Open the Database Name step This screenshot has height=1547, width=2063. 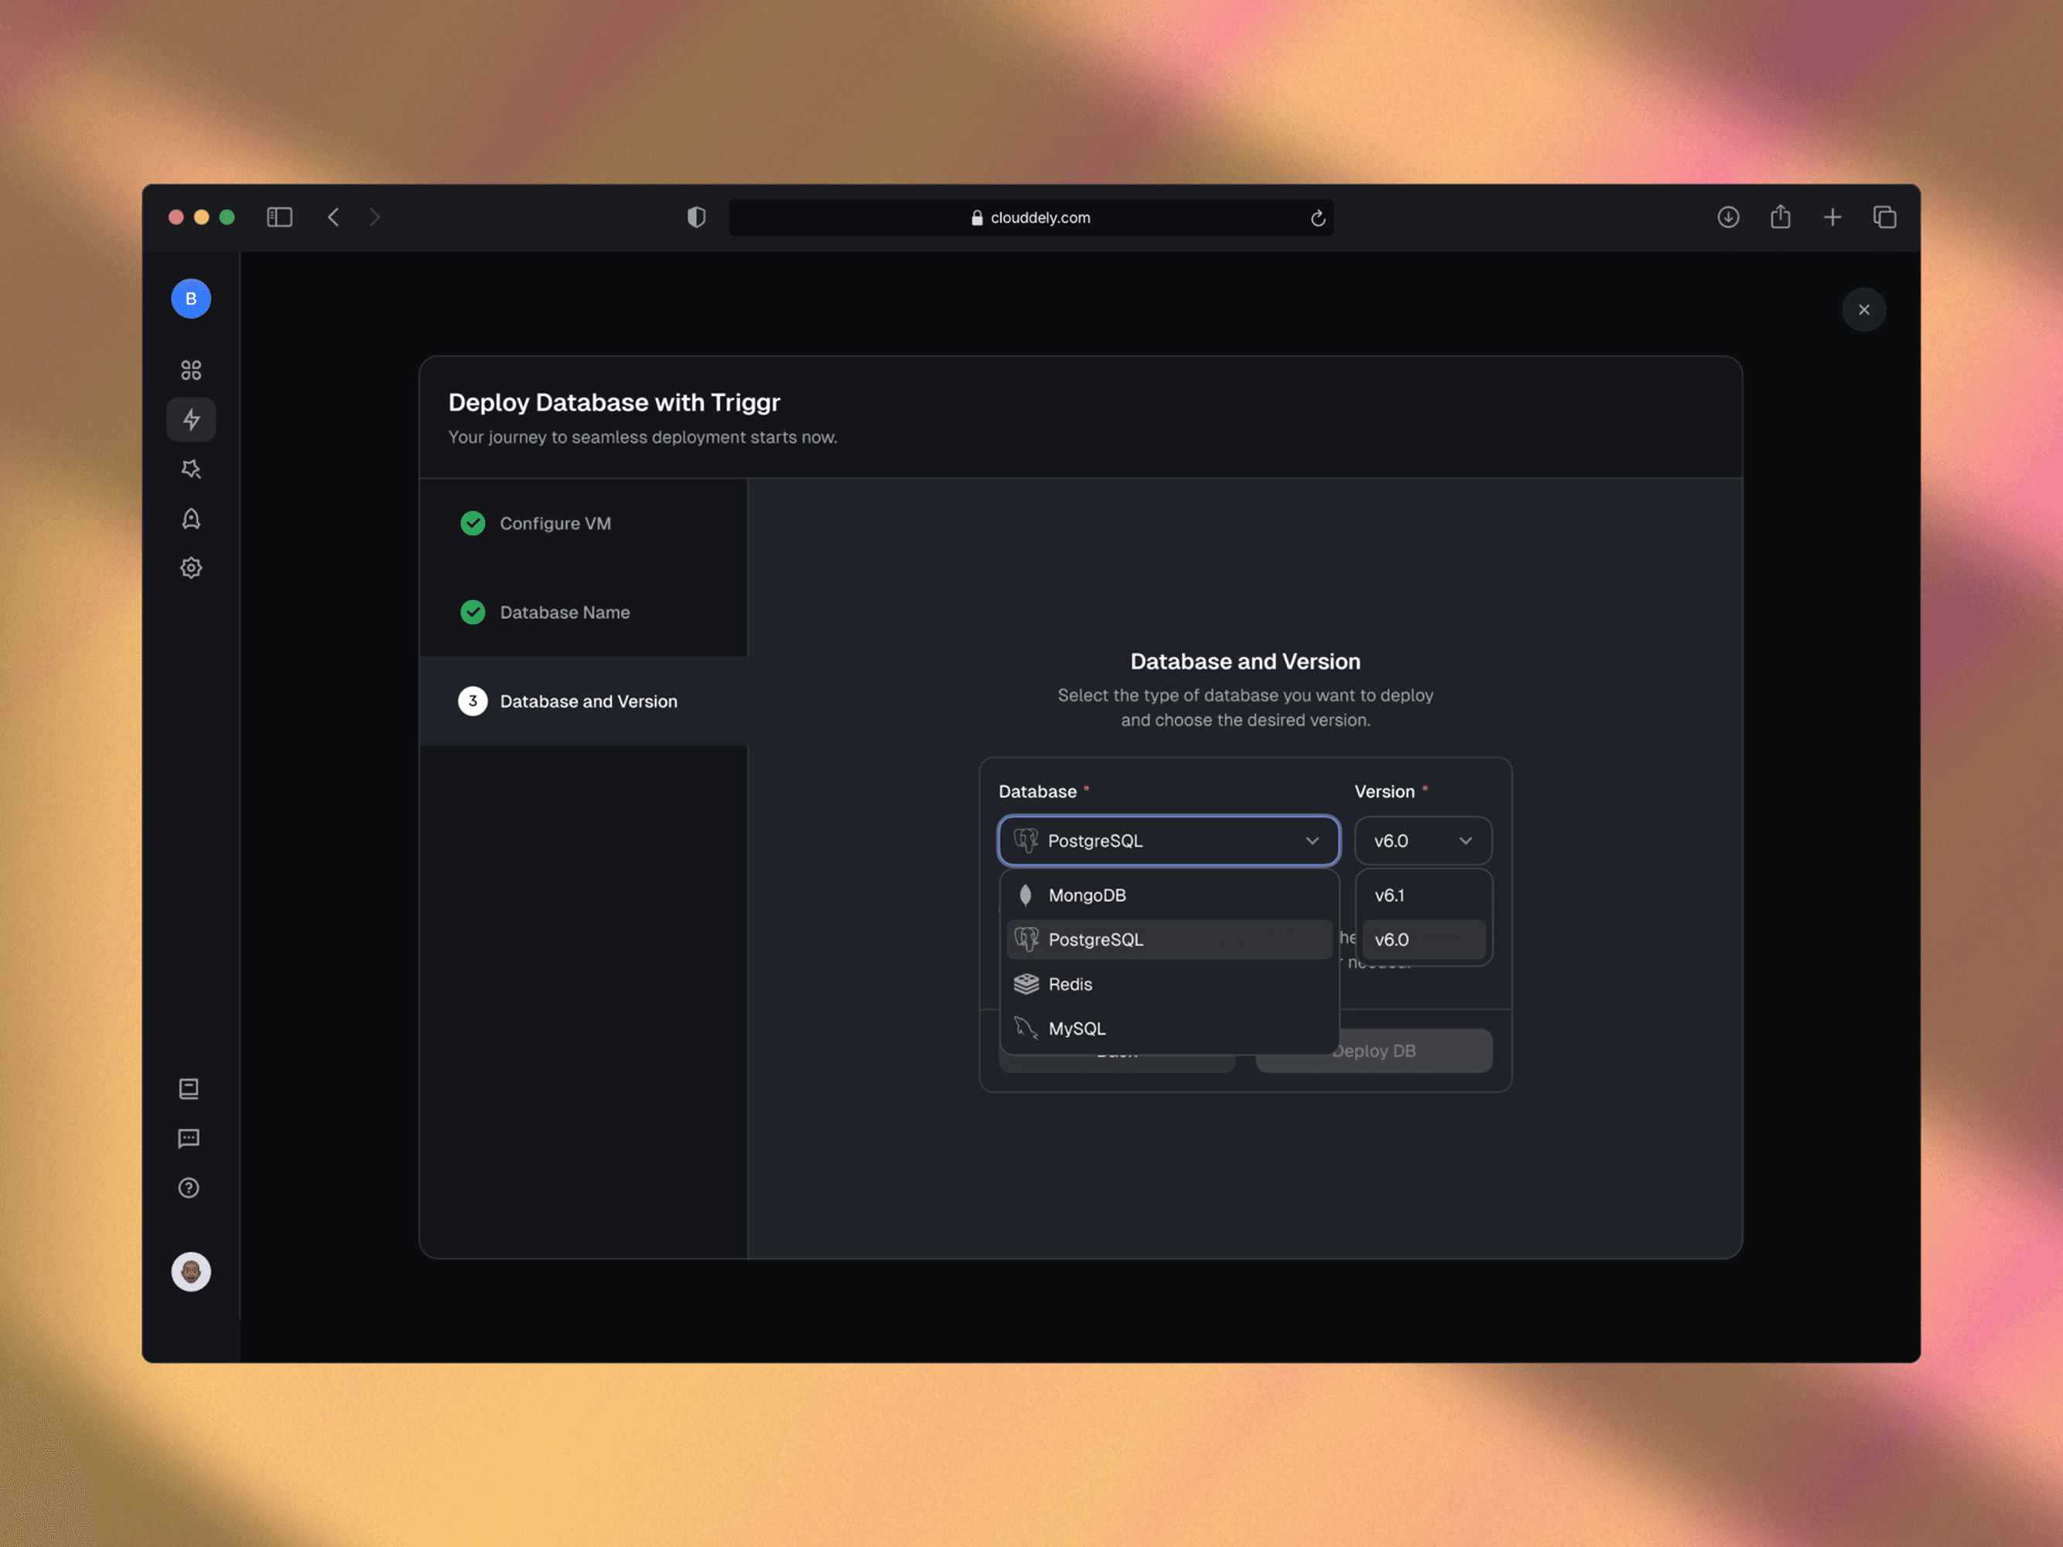click(564, 613)
